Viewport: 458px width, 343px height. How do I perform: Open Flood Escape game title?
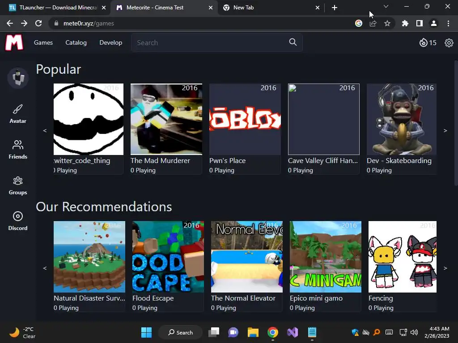click(153, 298)
